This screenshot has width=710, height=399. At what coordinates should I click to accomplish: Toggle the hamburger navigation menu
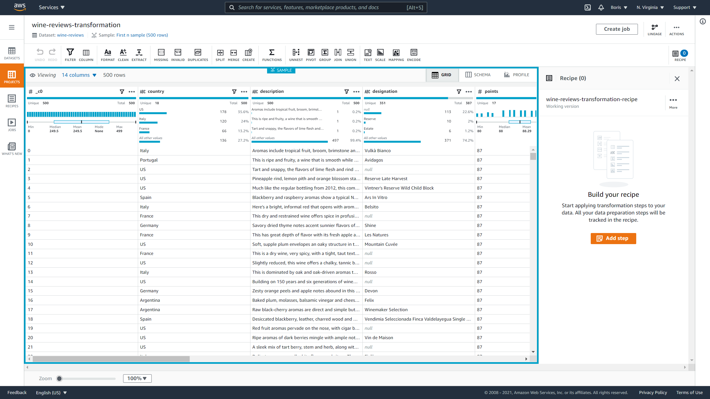tap(12, 27)
